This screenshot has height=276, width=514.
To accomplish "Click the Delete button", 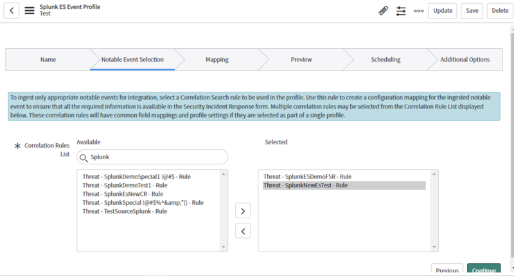I will click(x=500, y=11).
